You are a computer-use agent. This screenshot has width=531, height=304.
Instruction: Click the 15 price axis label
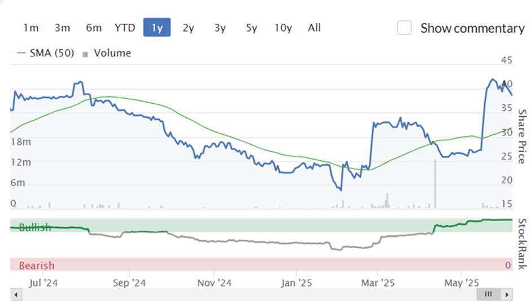(x=507, y=204)
